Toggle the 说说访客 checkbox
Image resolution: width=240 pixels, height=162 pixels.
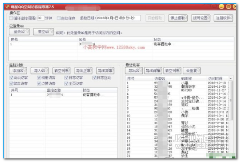click(x=11, y=78)
